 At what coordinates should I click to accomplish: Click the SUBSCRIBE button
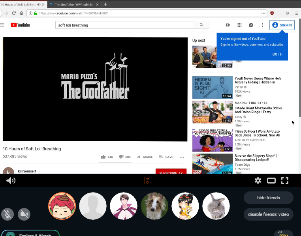[171, 171]
